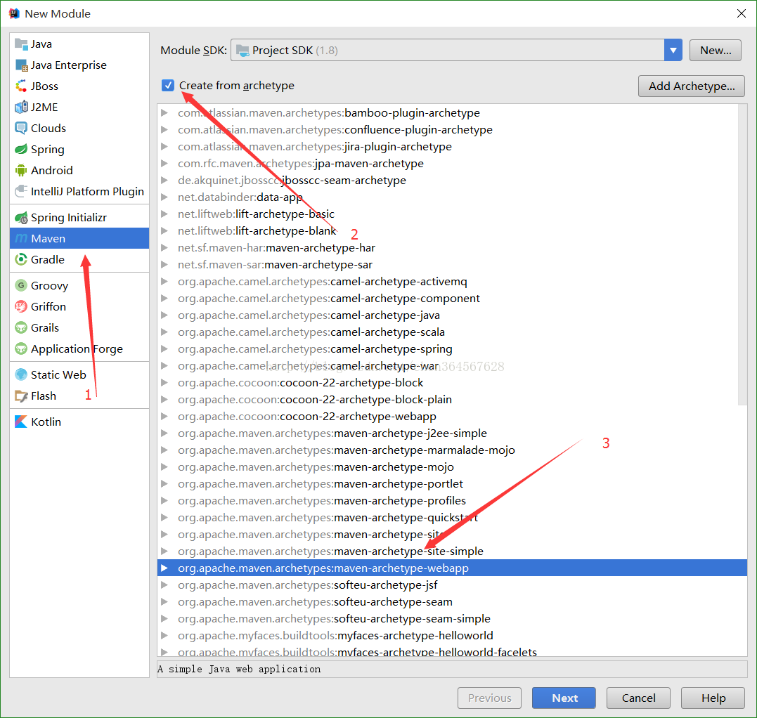The width and height of the screenshot is (757, 718).
Task: Click the Java Enterprise icon
Action: click(21, 65)
